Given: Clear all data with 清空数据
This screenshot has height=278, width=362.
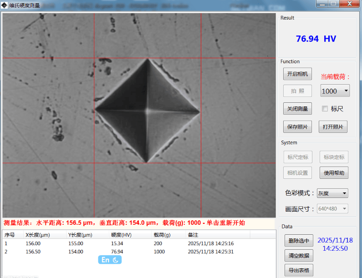Looking at the screenshot, I should pyautogui.click(x=298, y=255).
